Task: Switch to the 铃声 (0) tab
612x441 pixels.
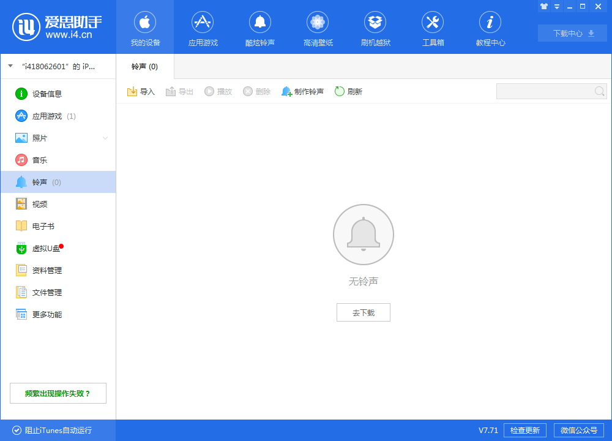Action: [143, 67]
